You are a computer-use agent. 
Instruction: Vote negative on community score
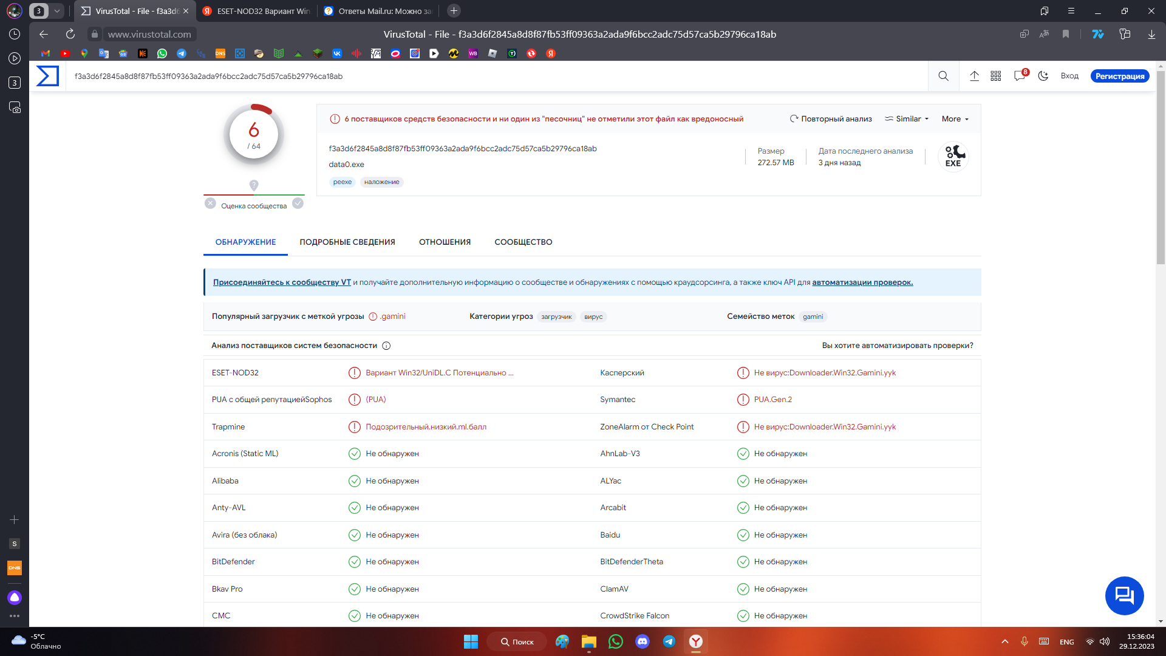[x=210, y=203]
